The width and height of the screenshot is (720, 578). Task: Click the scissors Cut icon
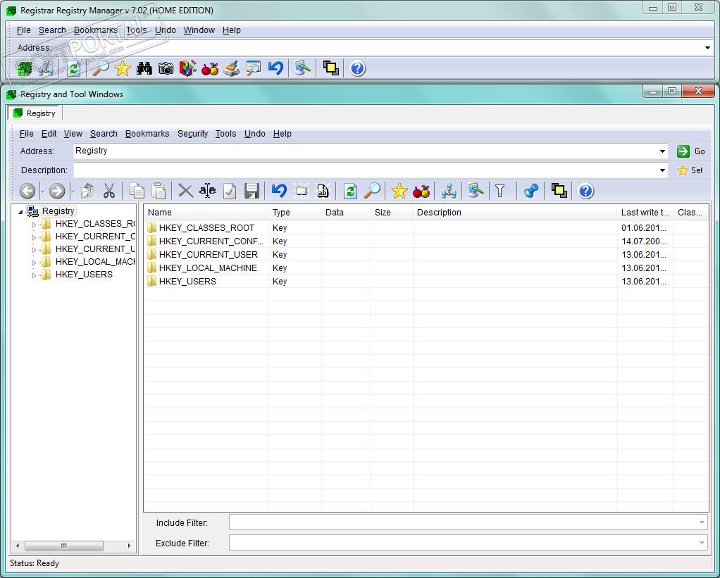pyautogui.click(x=108, y=191)
